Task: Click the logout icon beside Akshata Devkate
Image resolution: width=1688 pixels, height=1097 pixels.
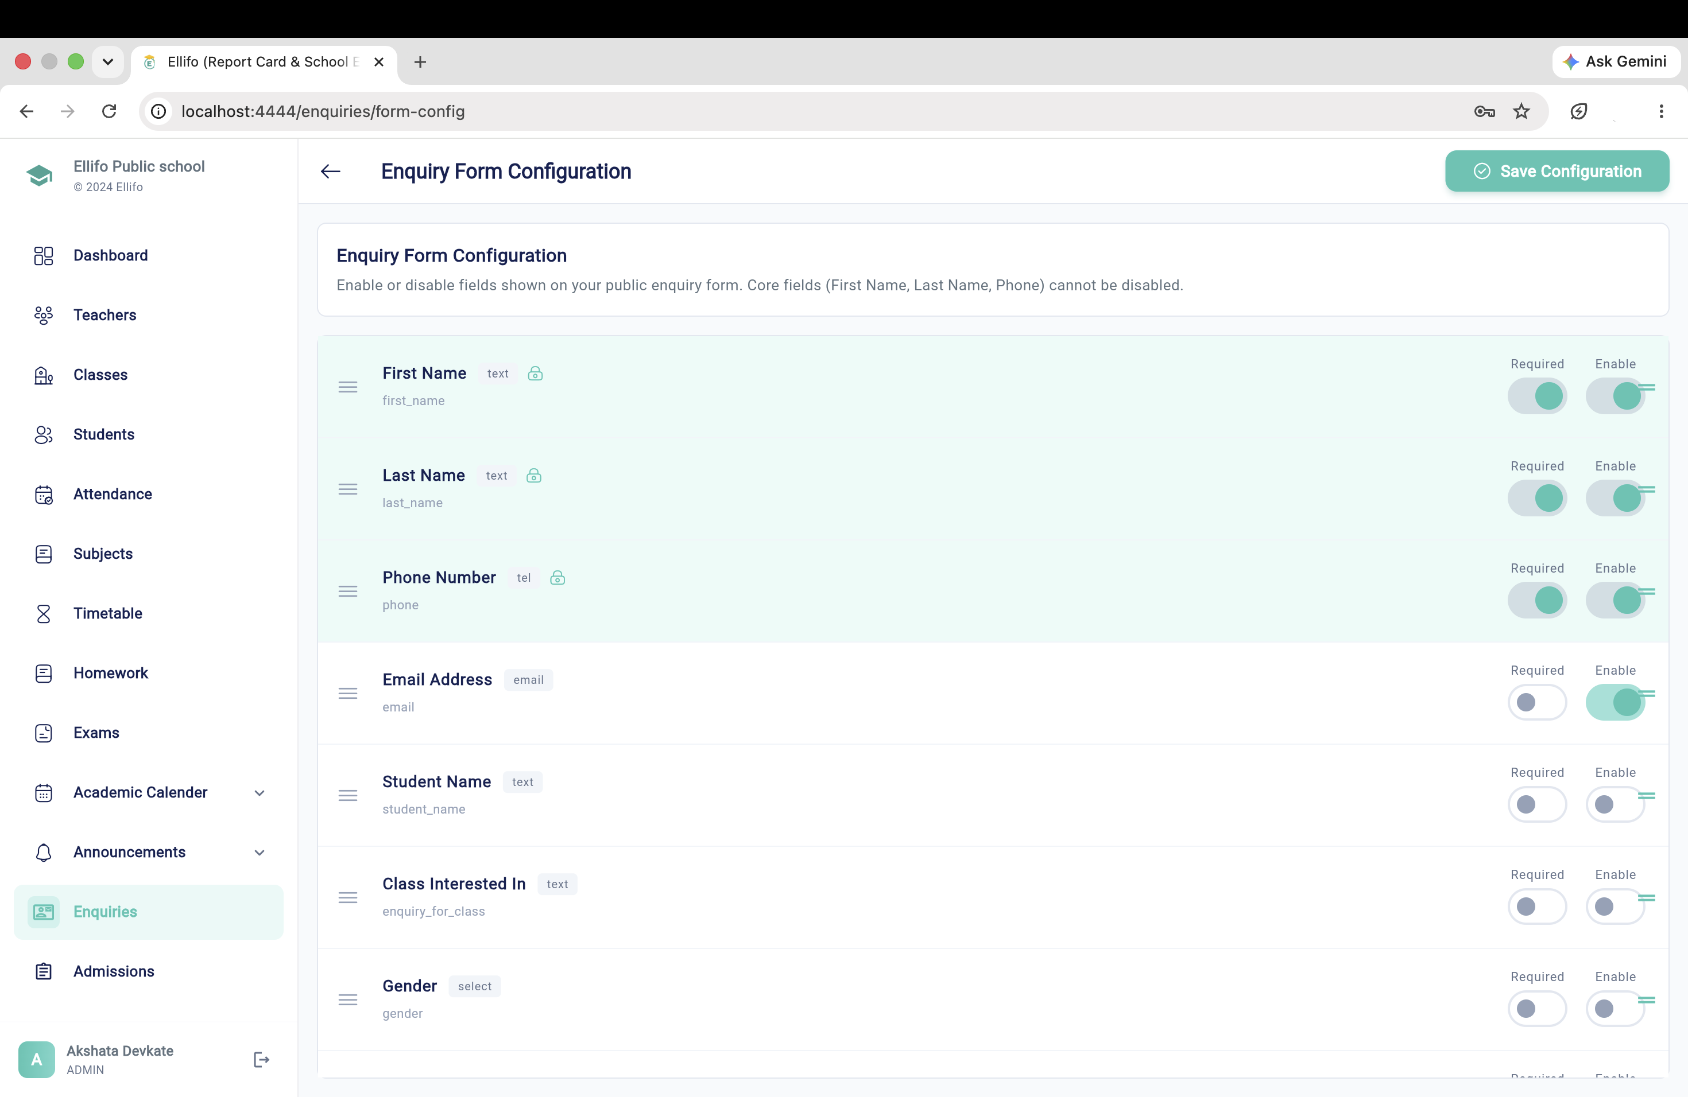Action: tap(261, 1060)
